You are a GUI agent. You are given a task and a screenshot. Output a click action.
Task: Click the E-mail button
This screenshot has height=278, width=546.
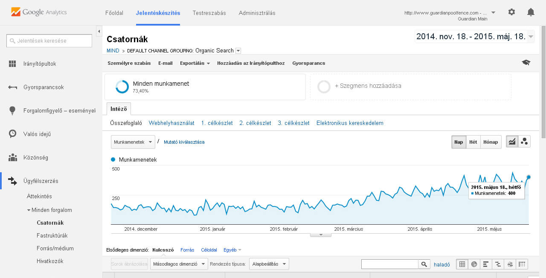pos(166,63)
